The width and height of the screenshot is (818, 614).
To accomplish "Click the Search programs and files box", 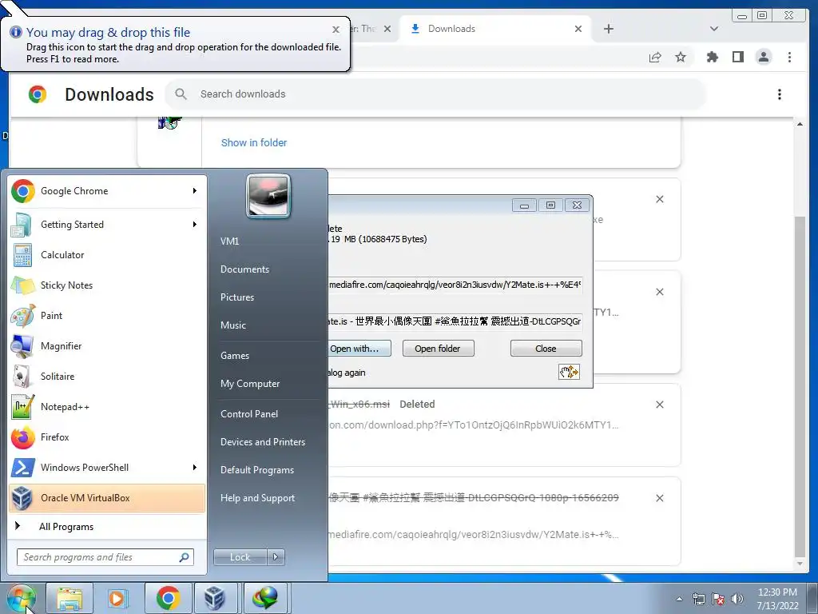I will pyautogui.click(x=105, y=557).
